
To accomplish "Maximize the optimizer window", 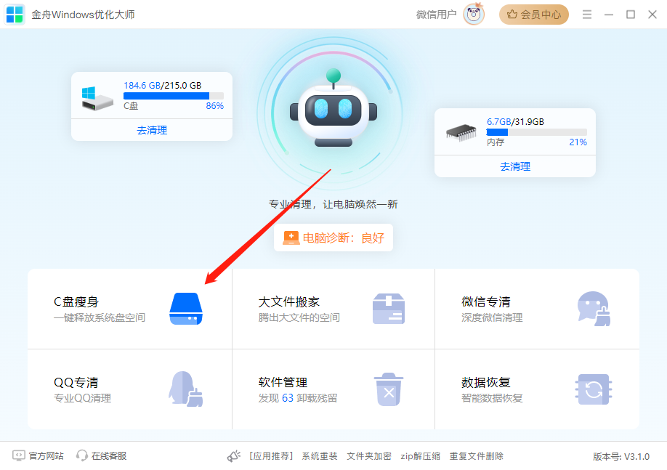I will click(x=631, y=15).
